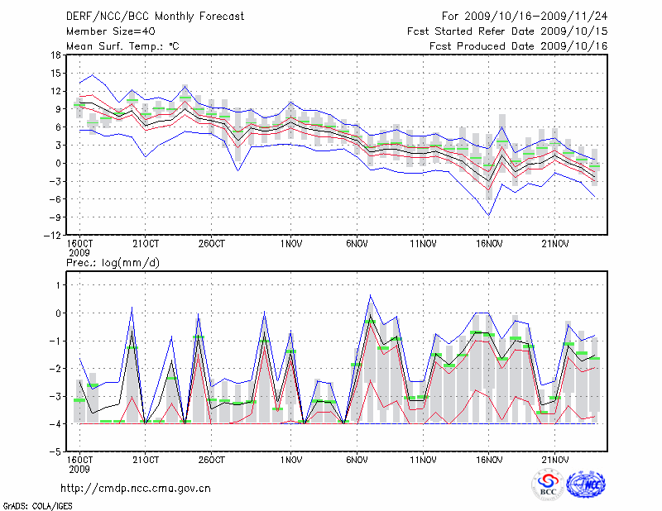The image size is (662, 511).
Task: Click the BCC logo
Action: (x=547, y=484)
